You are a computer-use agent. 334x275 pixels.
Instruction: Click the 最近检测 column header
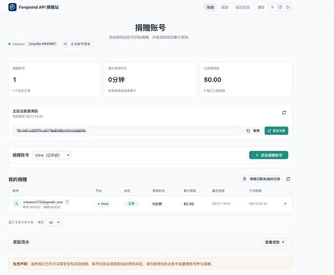point(218,191)
